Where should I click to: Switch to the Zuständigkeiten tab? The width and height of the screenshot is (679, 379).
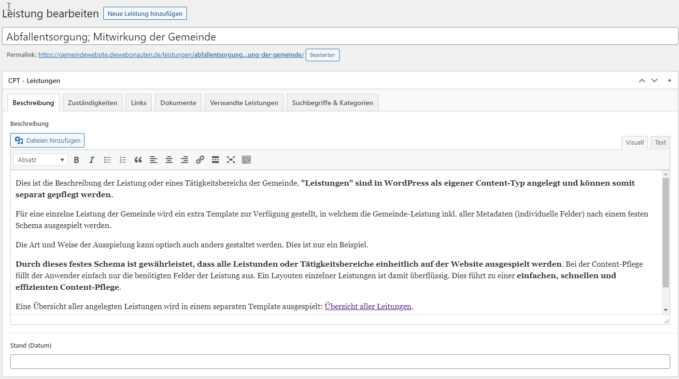click(x=93, y=103)
